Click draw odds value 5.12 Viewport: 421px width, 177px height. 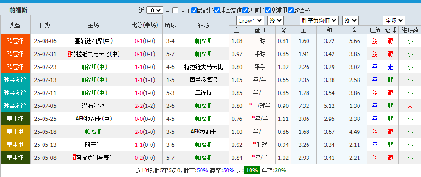[329, 106]
